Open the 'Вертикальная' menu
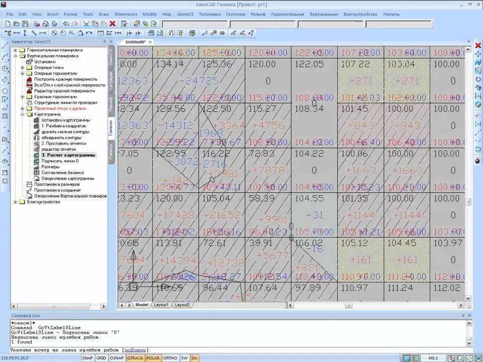Screen dimensions: 483x362 click(324, 14)
